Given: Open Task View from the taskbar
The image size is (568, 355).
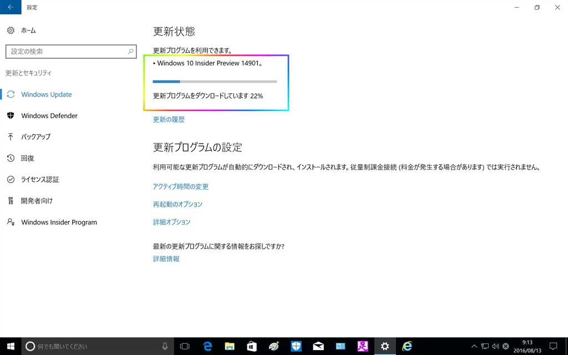Looking at the screenshot, I should tap(185, 346).
